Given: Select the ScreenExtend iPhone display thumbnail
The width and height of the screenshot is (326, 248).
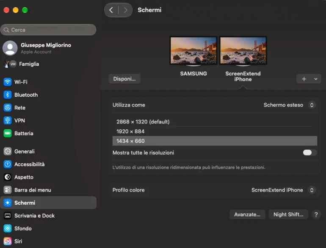Looking at the screenshot, I should point(243,51).
